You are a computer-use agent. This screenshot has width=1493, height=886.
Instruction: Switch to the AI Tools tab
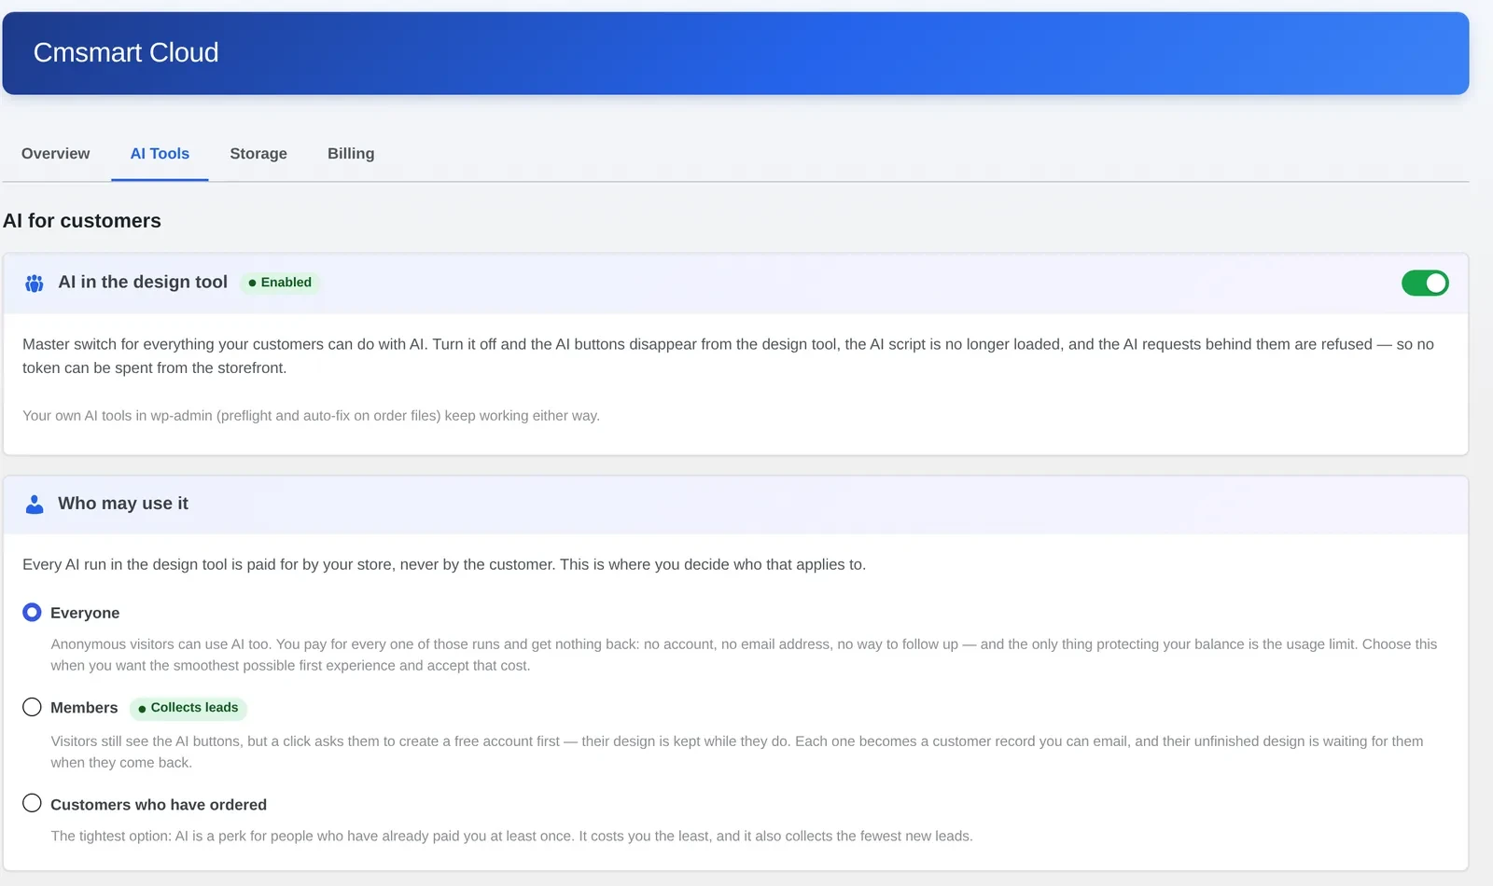pos(160,154)
